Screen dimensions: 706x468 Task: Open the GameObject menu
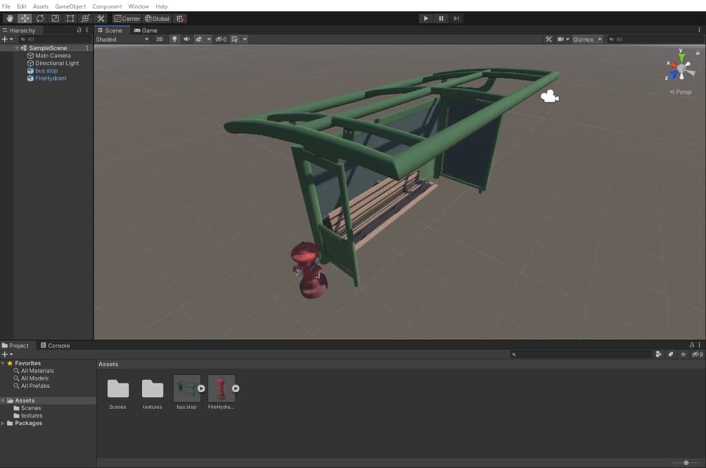(x=70, y=6)
